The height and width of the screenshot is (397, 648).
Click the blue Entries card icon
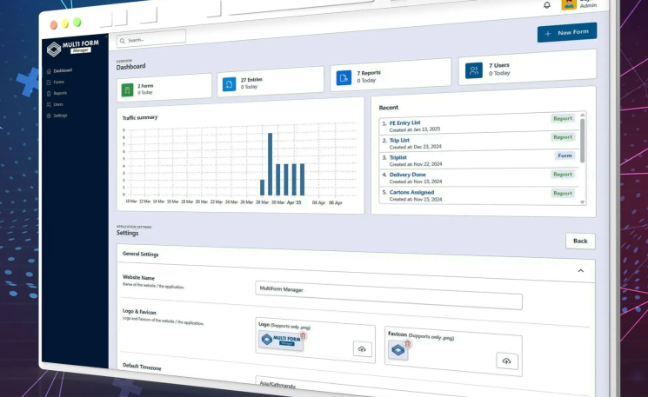(230, 84)
